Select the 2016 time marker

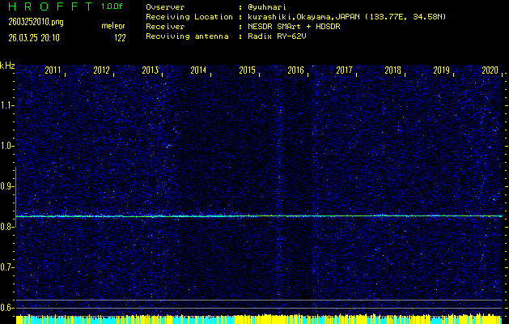296,70
